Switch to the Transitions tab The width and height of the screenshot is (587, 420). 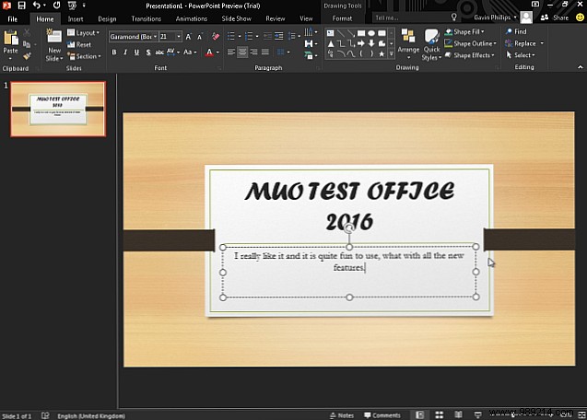pos(146,18)
